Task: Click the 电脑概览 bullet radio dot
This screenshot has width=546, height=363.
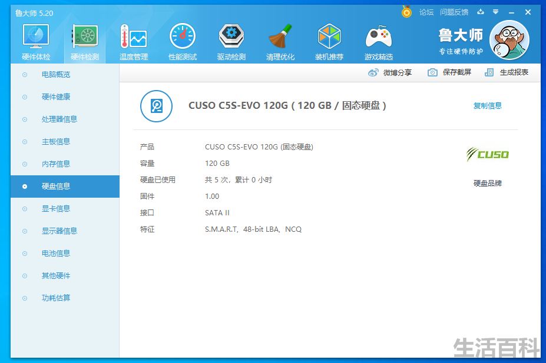Action: (x=25, y=75)
